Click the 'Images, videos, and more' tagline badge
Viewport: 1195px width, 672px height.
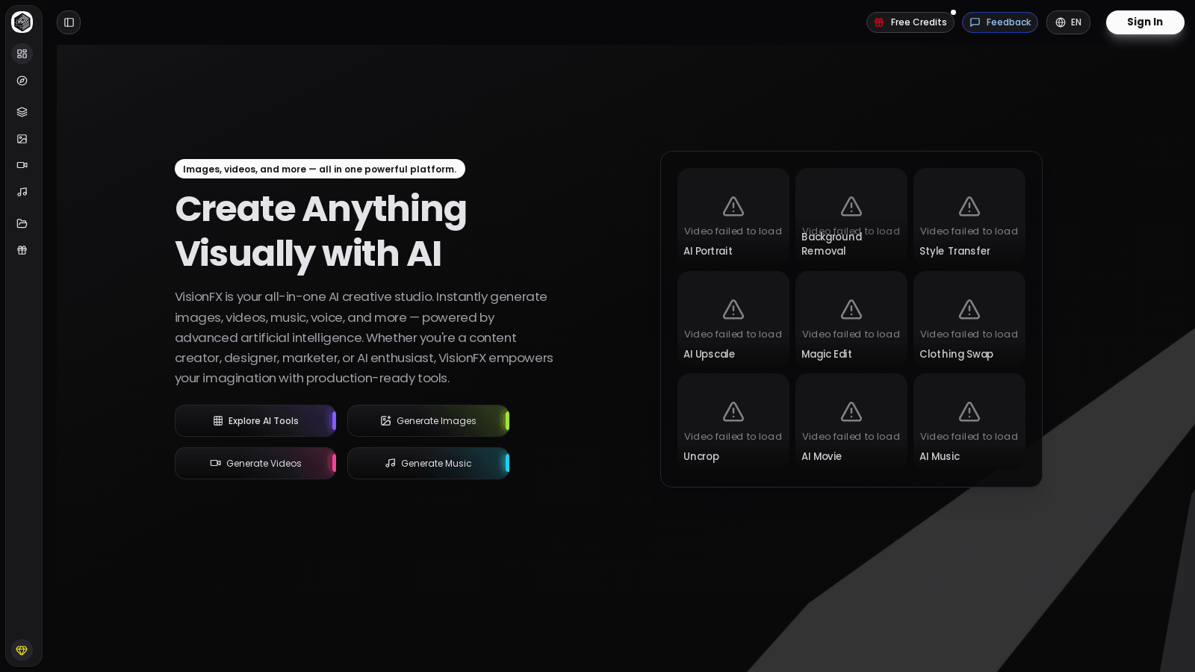(x=320, y=169)
